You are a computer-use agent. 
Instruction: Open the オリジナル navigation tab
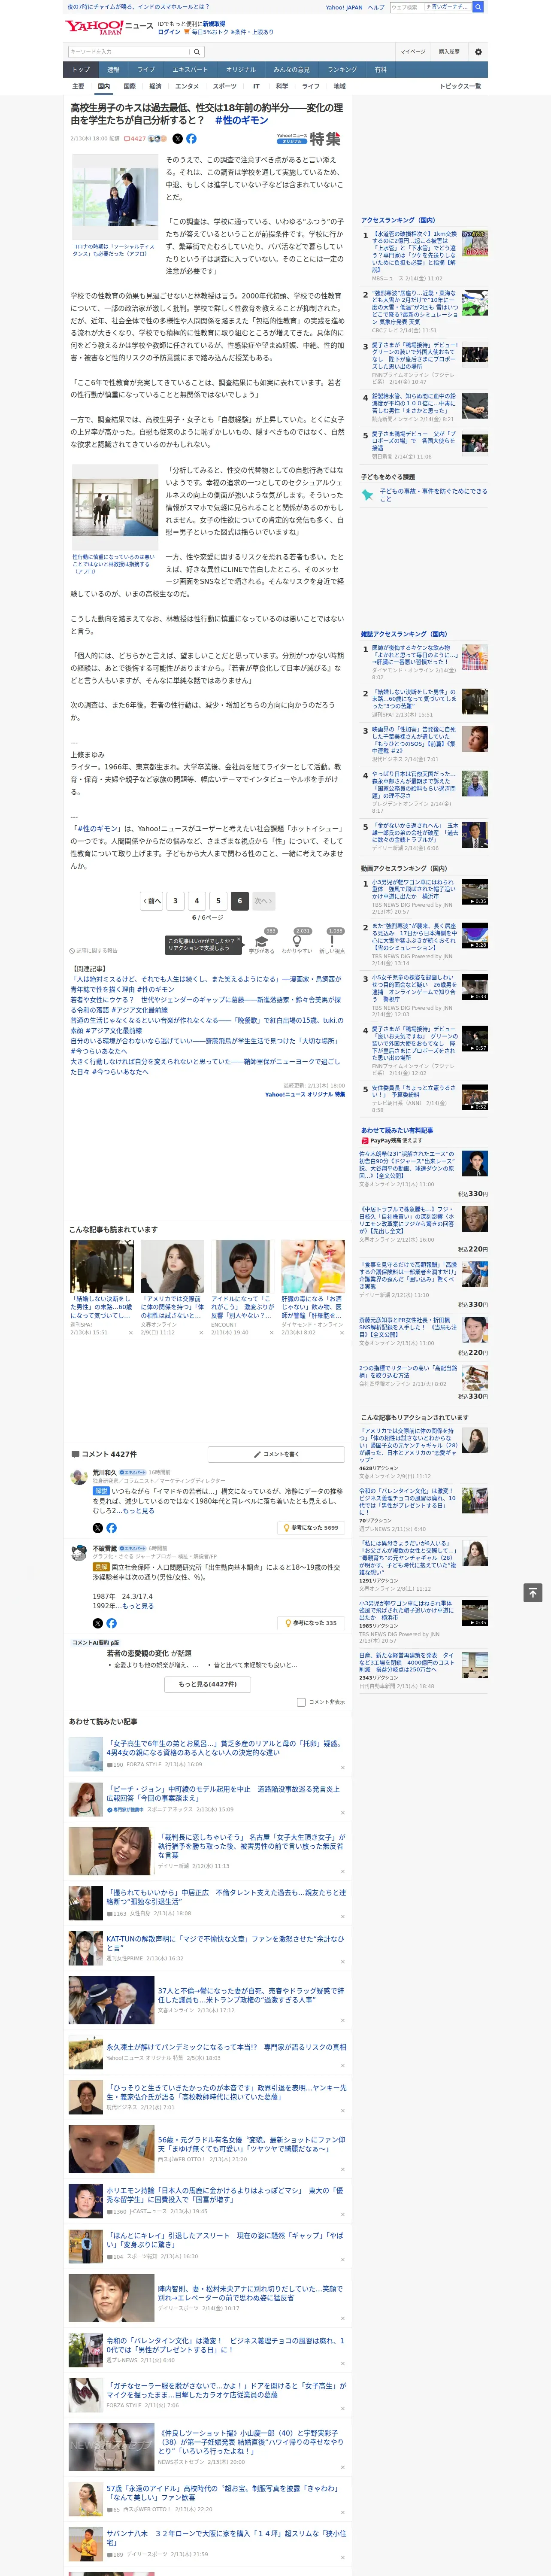241,70
